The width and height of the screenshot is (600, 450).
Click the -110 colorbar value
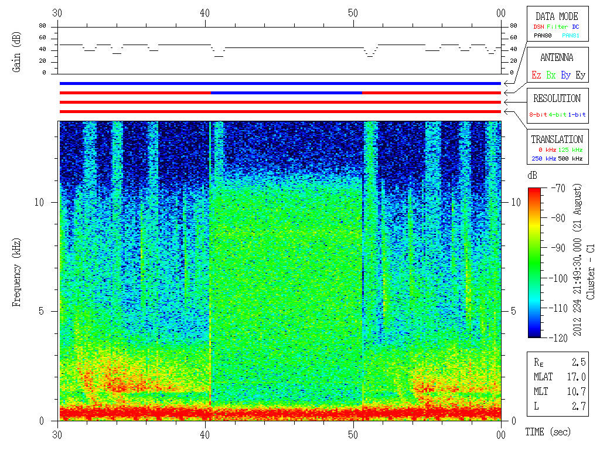(x=560, y=308)
